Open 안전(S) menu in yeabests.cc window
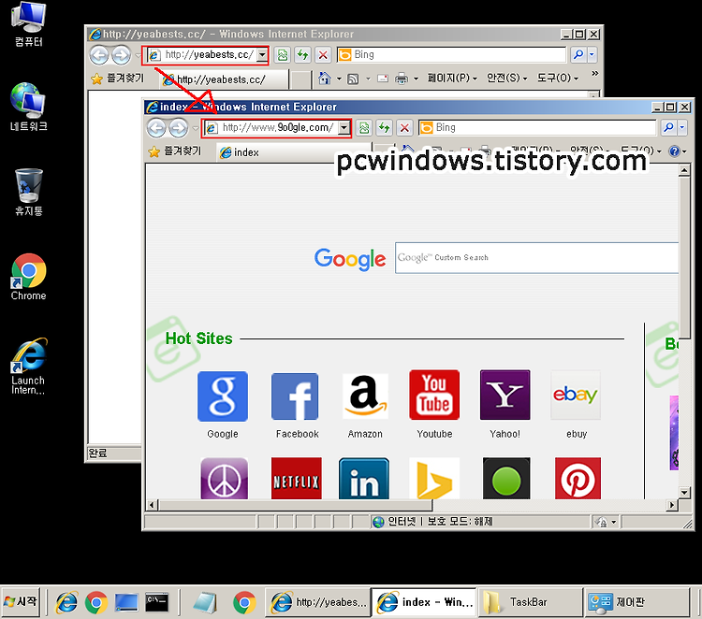Image resolution: width=702 pixels, height=619 pixels. point(506,79)
